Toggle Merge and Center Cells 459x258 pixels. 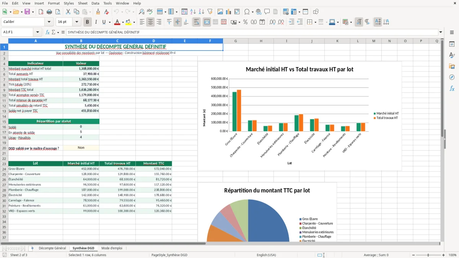(x=207, y=22)
